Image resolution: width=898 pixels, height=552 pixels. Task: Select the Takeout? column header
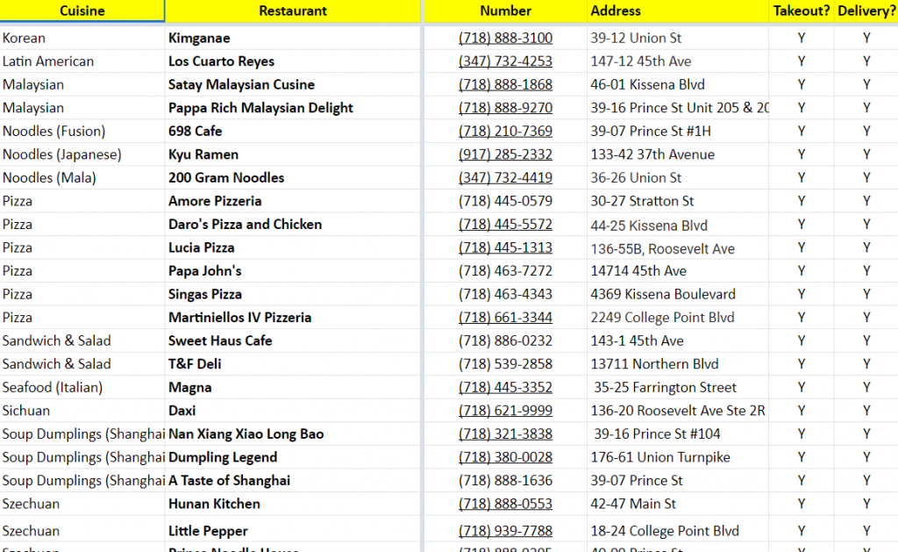point(802,11)
